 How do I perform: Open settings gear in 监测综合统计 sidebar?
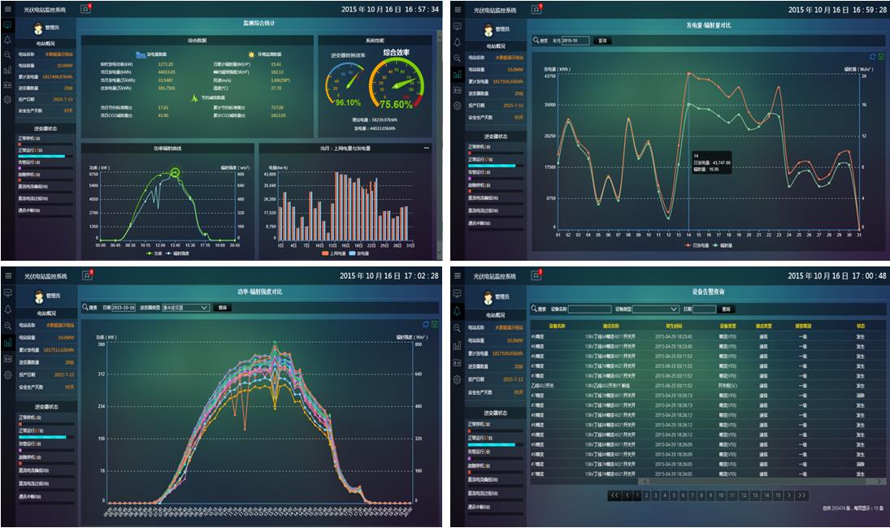click(x=7, y=100)
